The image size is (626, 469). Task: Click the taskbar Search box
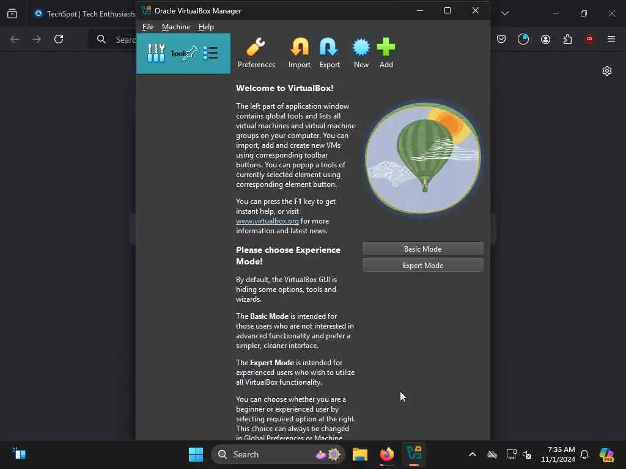278,454
